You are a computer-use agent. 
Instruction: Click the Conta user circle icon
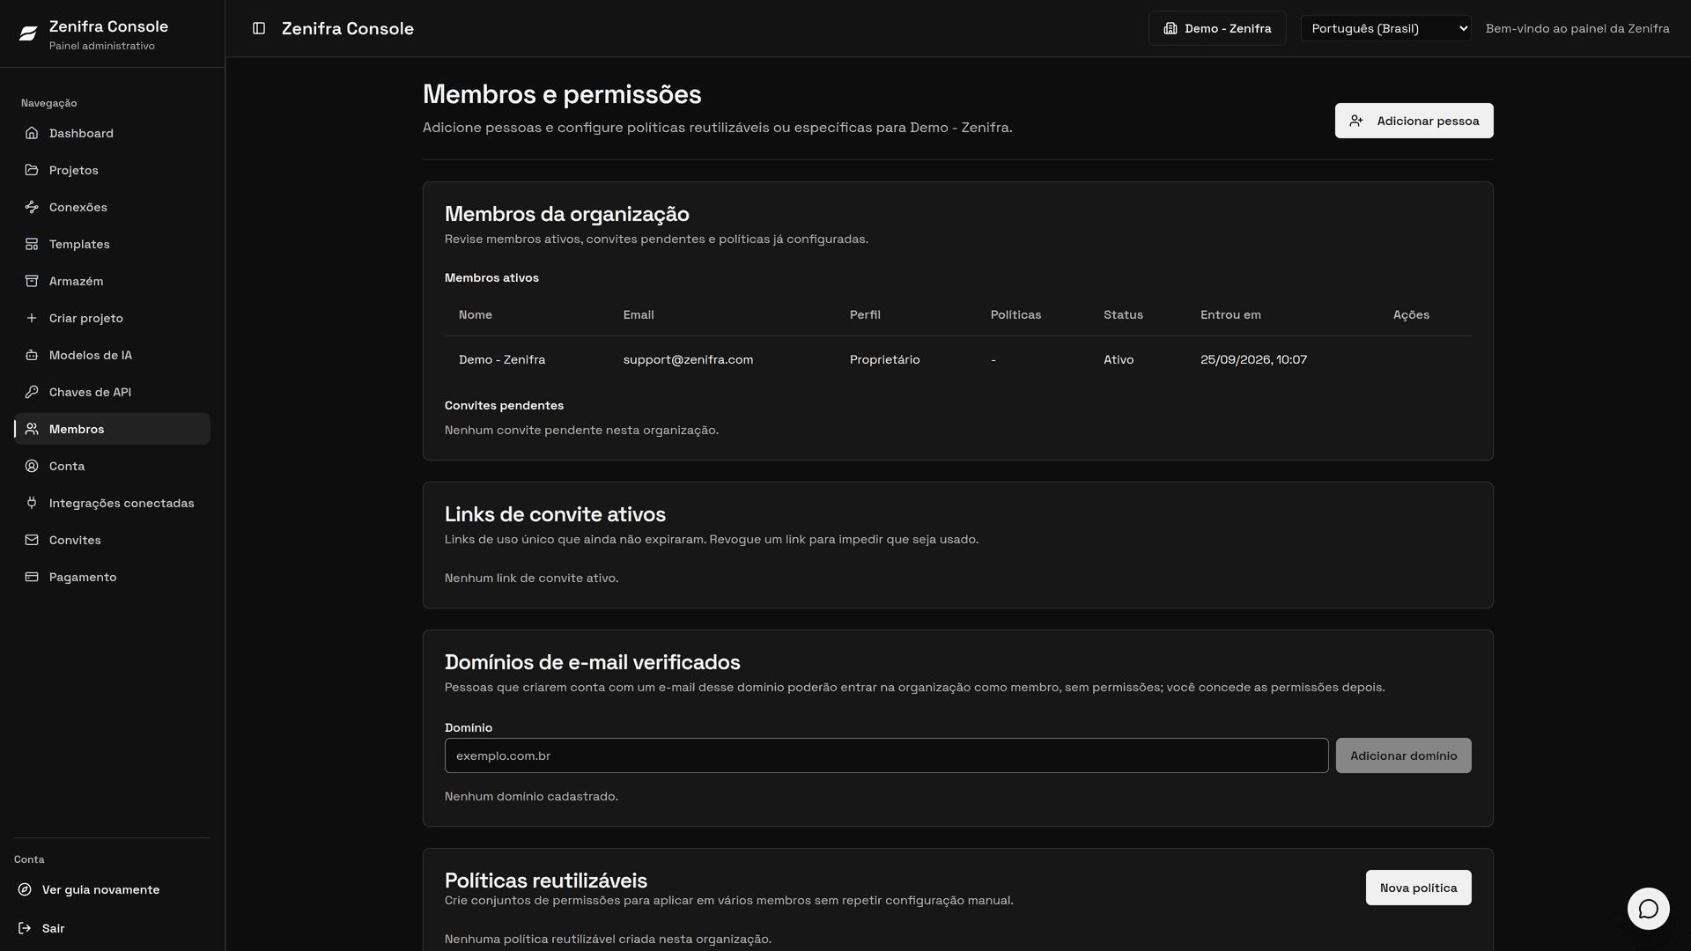pos(32,466)
